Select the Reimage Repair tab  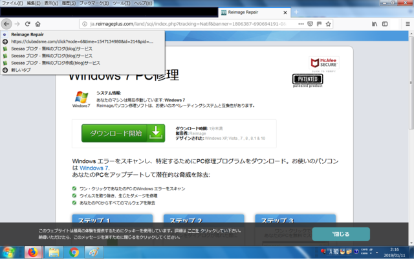(254, 12)
